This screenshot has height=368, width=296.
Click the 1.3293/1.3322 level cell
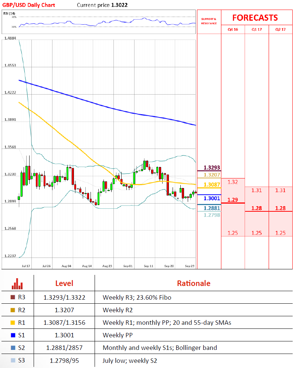tap(64, 297)
